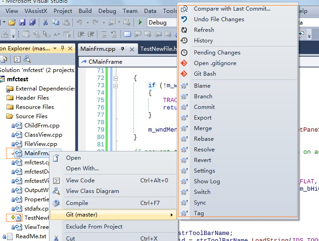The image size is (319, 241).
Task: Open the Project menu
Action: [x=63, y=11]
